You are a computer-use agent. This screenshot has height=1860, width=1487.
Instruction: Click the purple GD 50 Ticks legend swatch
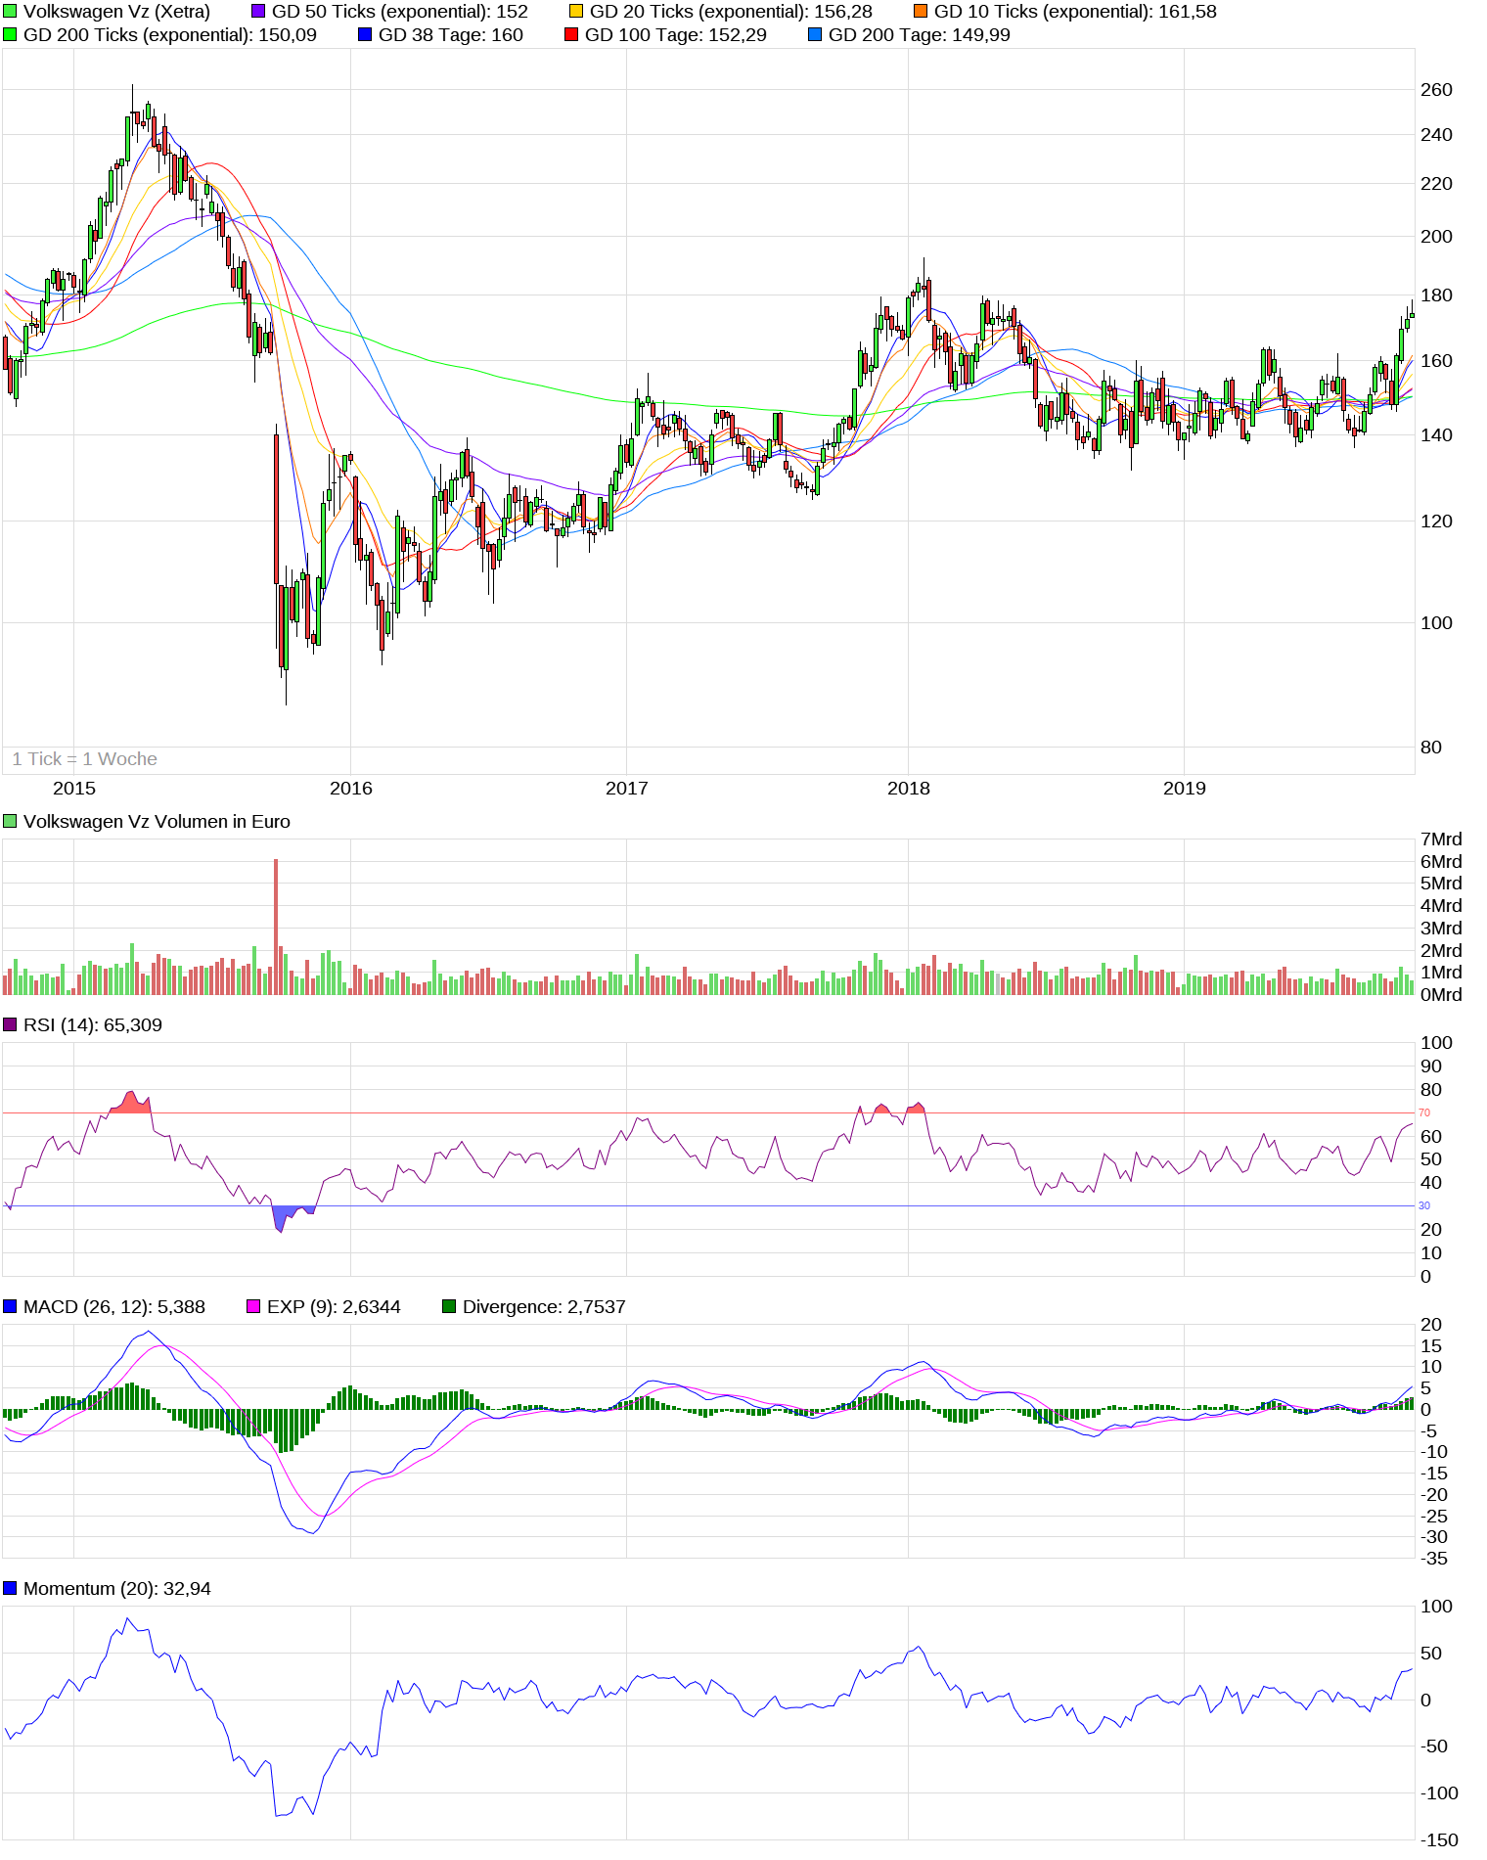pos(258,12)
